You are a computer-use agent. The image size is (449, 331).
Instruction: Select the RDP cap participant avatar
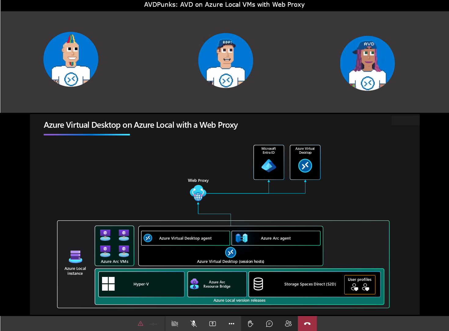[226, 61]
